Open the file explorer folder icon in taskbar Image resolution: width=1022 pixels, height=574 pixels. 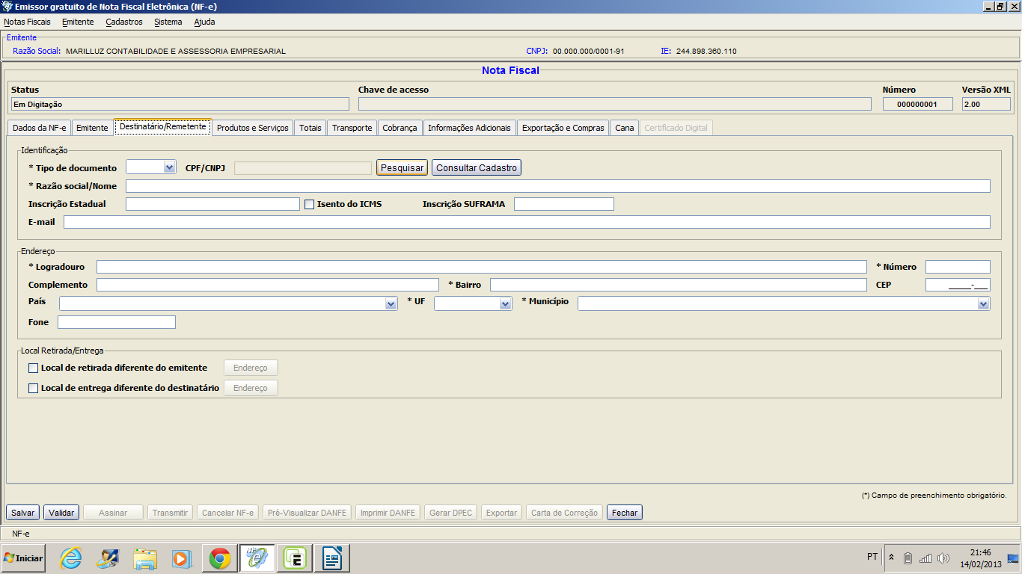coord(145,558)
